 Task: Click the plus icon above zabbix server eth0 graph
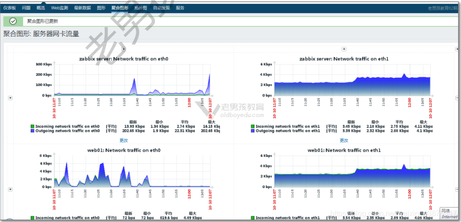(124, 49)
